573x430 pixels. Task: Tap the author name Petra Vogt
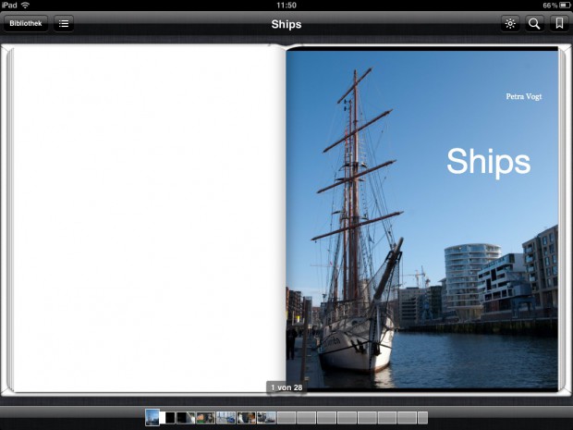click(524, 96)
